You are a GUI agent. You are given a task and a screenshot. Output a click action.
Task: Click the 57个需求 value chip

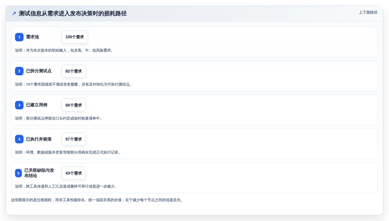(74, 139)
